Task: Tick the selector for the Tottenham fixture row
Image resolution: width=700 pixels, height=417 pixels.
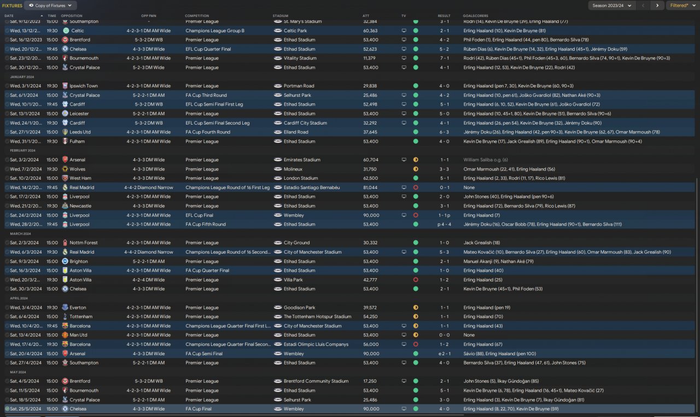Action: [7, 317]
